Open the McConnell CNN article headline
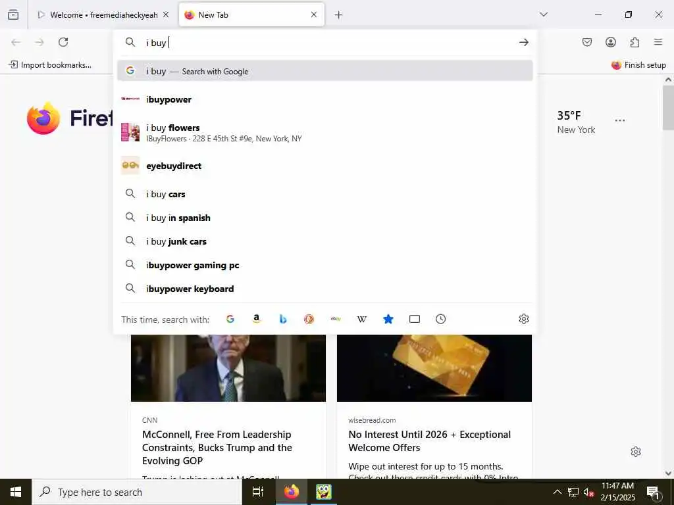Screen dimensions: 674x505 point(217,447)
